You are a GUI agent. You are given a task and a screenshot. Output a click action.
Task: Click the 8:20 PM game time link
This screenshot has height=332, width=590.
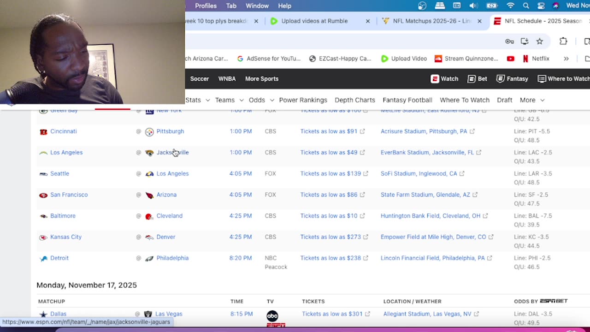coord(241,258)
